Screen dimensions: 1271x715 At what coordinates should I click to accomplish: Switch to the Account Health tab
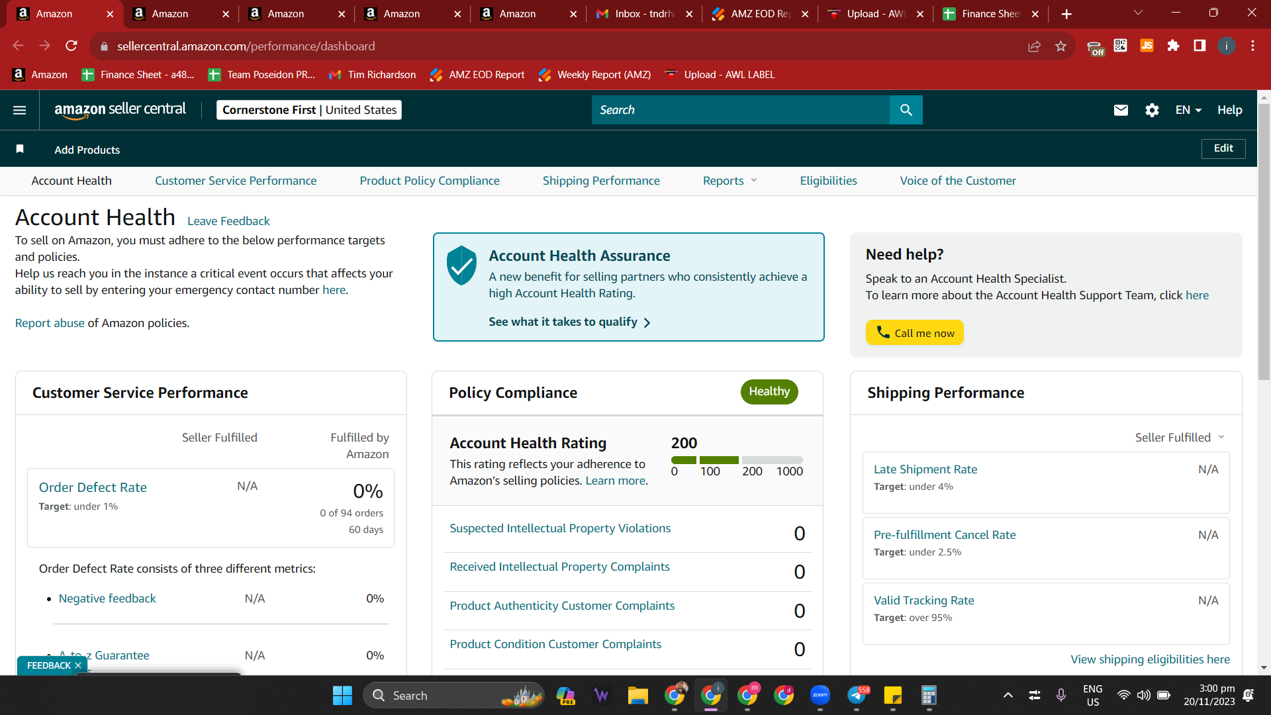71,181
